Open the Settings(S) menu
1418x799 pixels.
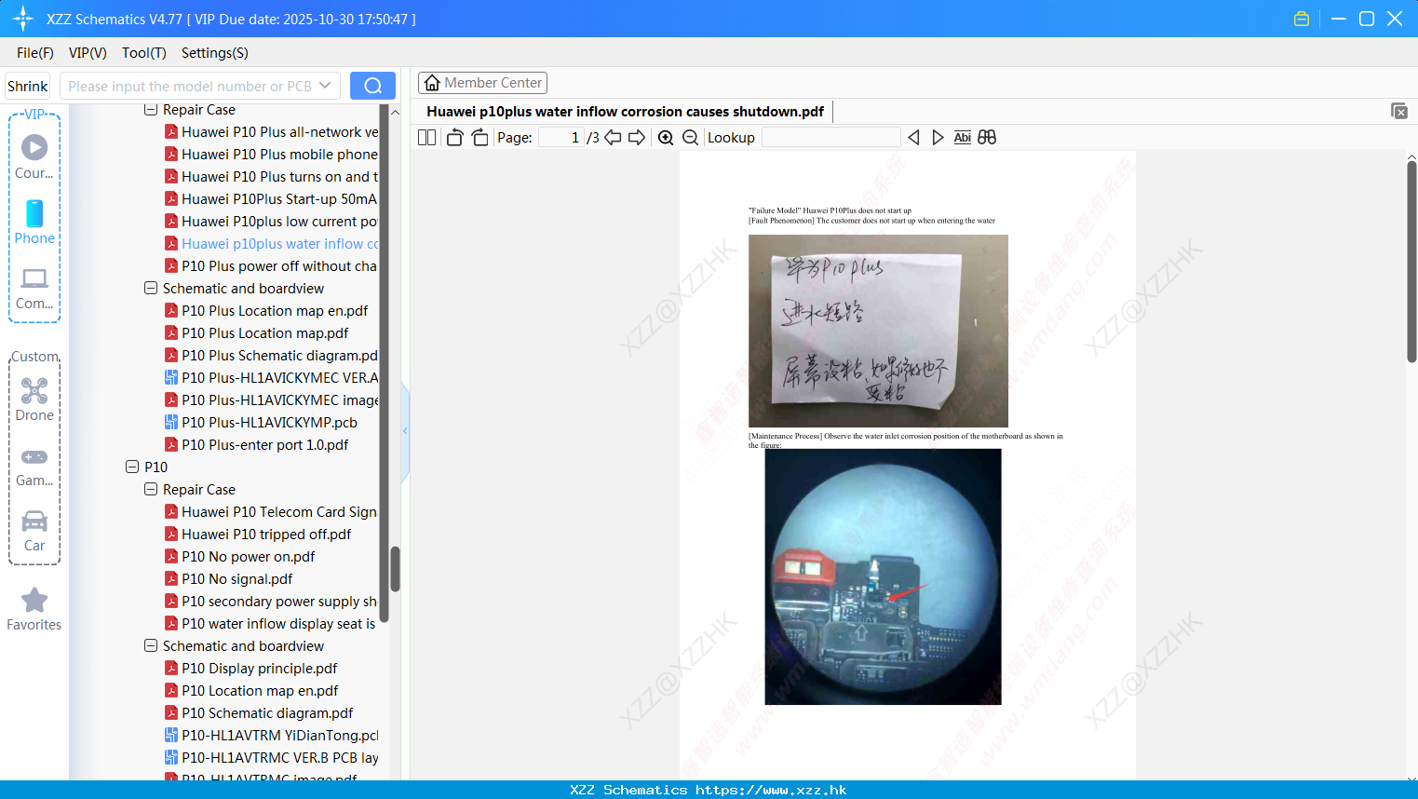(215, 53)
